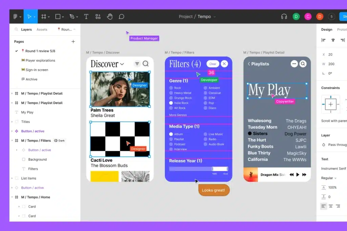Click filter icon in Discover frame
Screen dimensions: 347x231
click(x=137, y=64)
